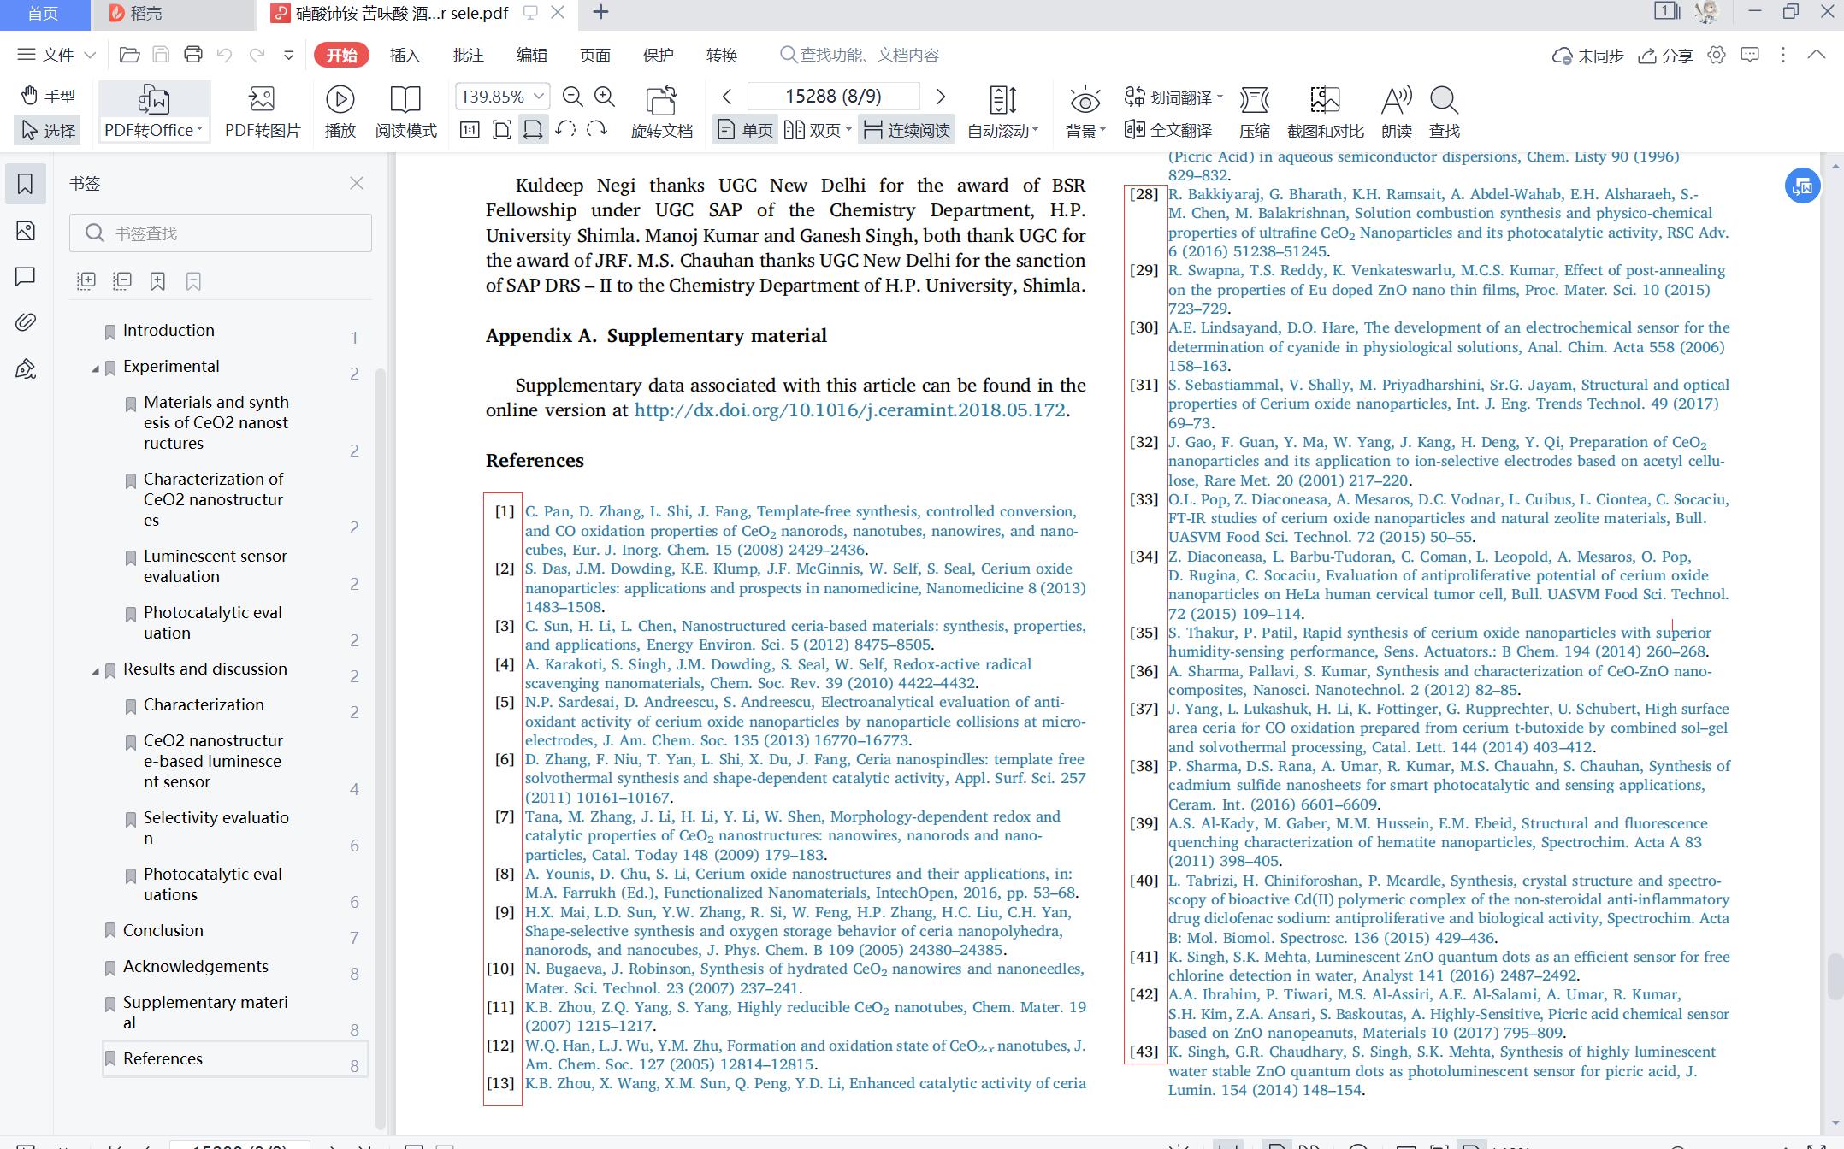Collapse the Experimental bookmark section
The width and height of the screenshot is (1844, 1149).
click(95, 368)
